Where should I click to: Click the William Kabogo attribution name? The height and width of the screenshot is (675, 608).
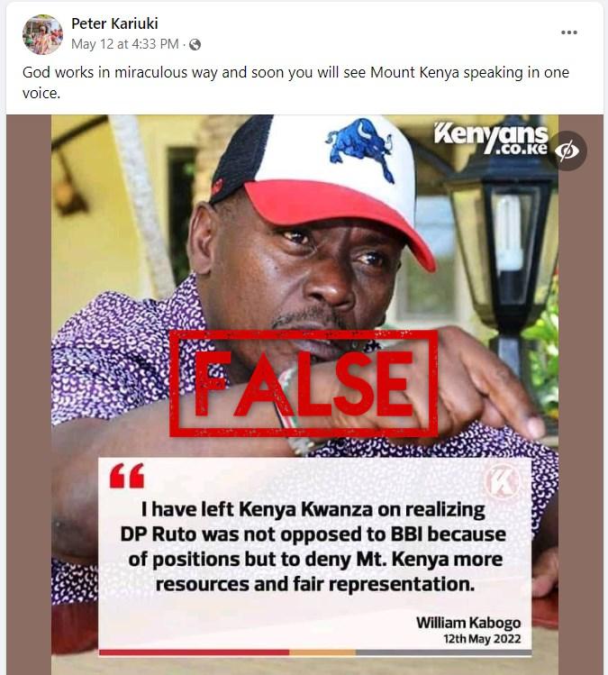click(x=468, y=623)
